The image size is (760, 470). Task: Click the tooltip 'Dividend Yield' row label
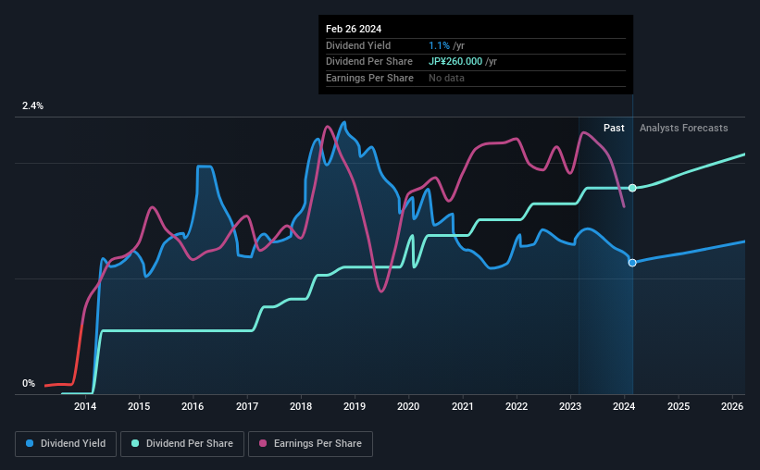click(358, 45)
